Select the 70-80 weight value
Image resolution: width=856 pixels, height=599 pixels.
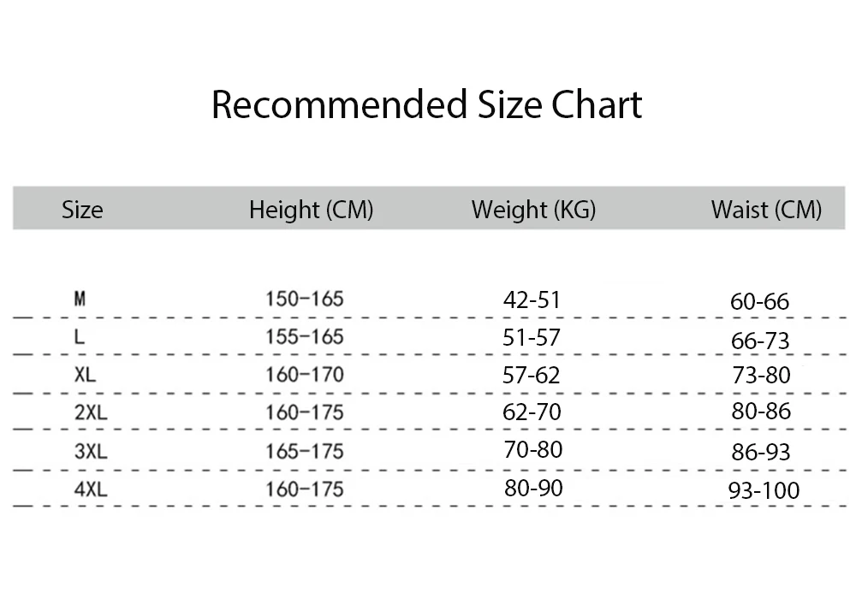532,449
